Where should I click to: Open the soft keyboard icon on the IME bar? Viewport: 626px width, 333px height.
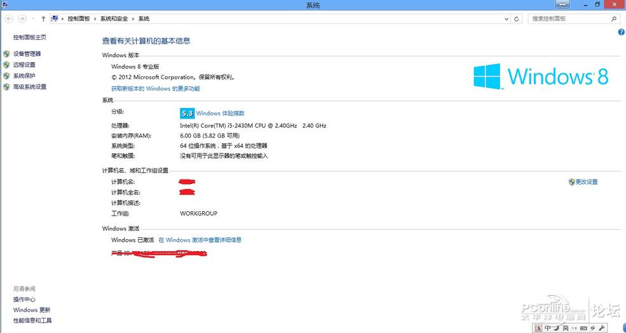coord(583,328)
